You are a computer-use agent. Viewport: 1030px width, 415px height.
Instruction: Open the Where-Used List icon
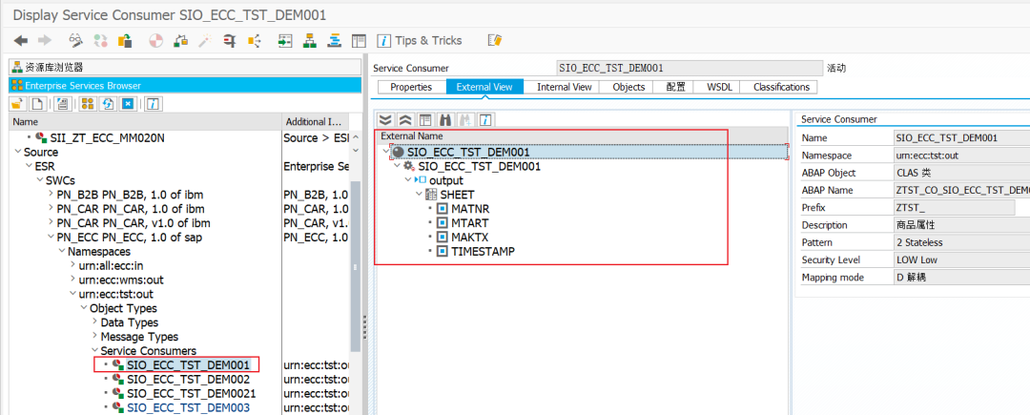(229, 41)
